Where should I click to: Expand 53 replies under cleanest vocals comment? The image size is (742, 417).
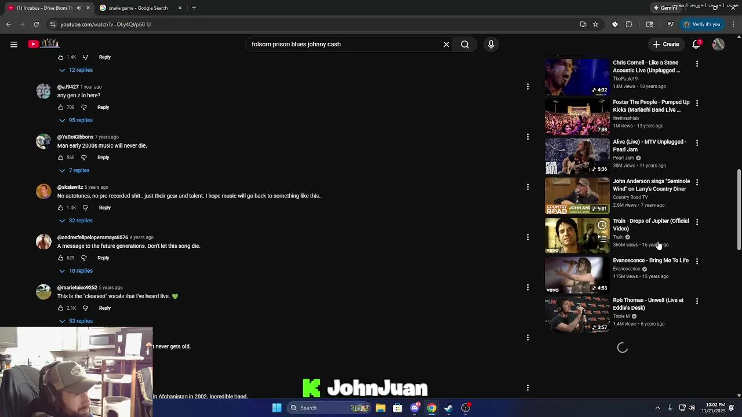(75, 321)
